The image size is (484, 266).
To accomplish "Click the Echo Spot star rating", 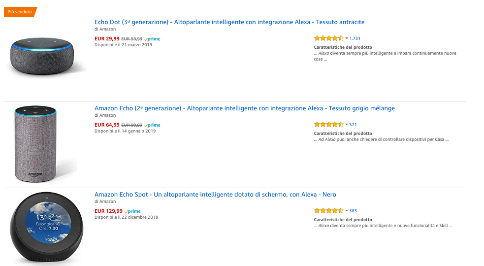I will 328,210.
